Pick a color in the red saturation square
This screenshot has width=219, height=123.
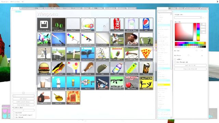click(184, 32)
